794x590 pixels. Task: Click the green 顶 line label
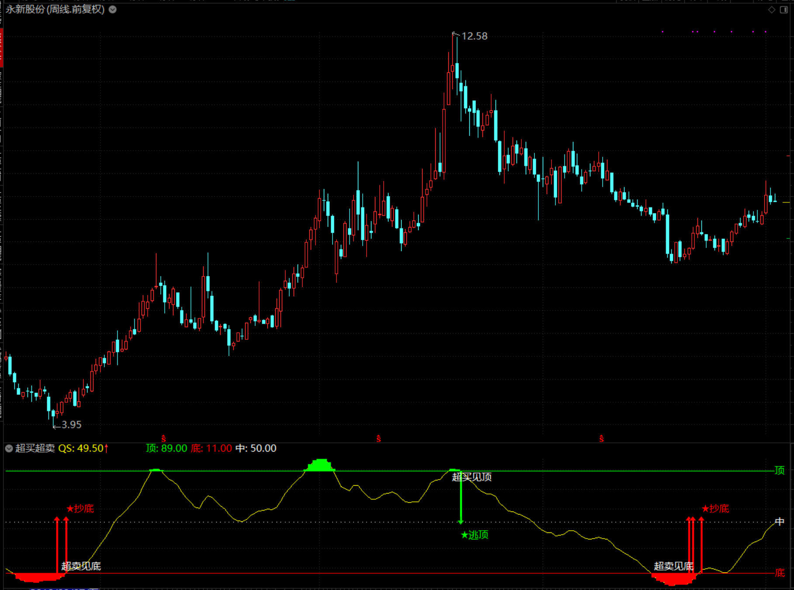tap(780, 471)
